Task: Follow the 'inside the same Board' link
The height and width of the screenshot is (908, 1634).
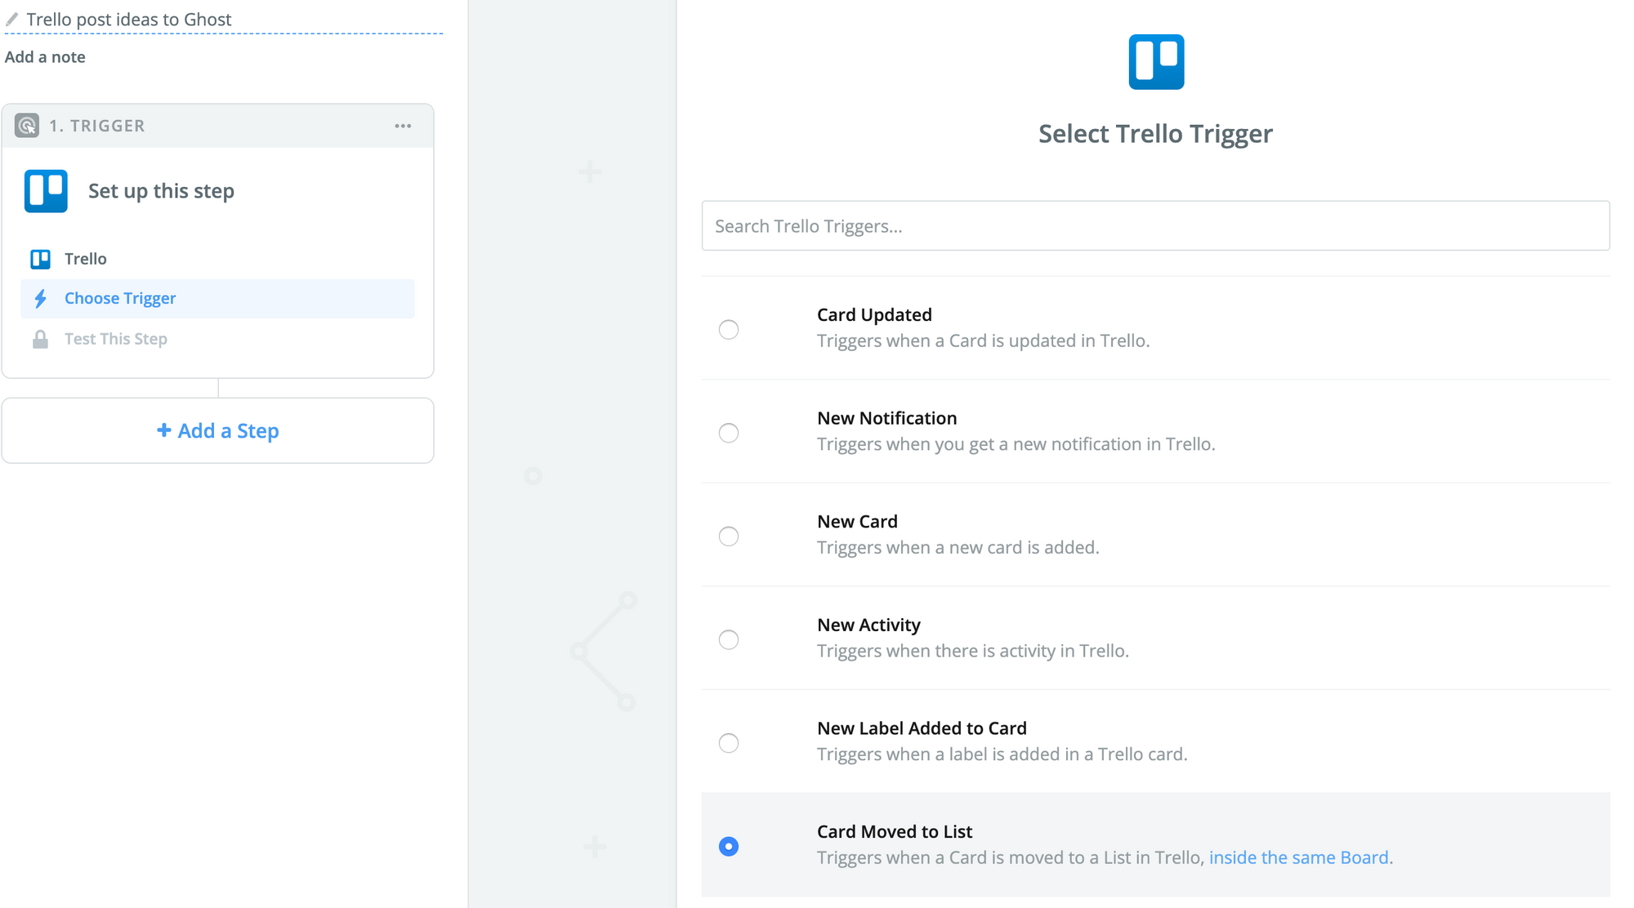Action: [x=1298, y=857]
